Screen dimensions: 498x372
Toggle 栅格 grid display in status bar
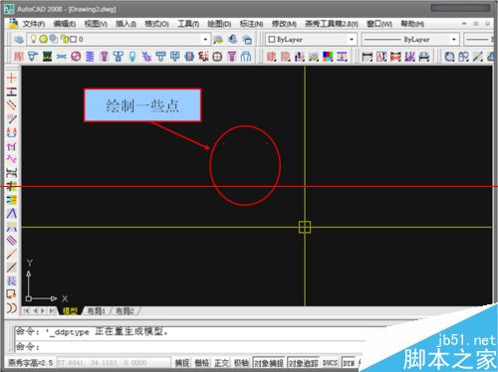[x=202, y=363]
